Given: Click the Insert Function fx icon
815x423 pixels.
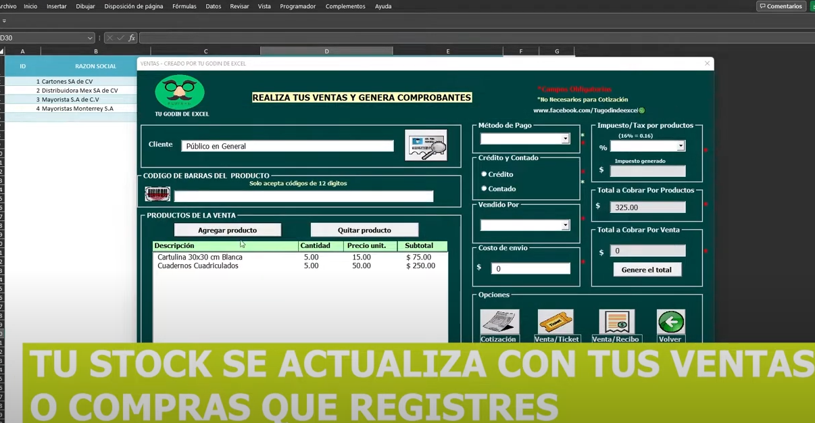Looking at the screenshot, I should 132,38.
